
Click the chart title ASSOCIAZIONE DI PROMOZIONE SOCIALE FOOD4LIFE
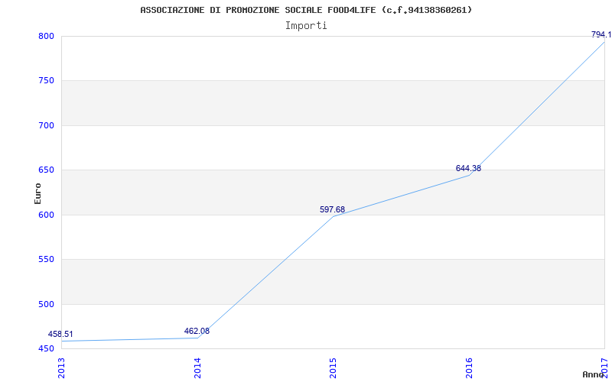306,10
